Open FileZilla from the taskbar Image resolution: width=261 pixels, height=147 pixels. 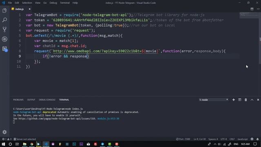point(95,144)
